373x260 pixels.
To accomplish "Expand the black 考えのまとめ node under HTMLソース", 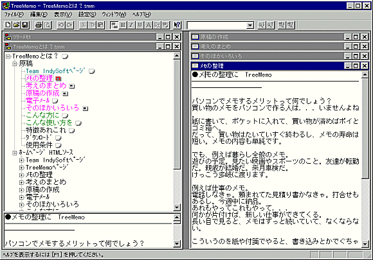I will click(x=21, y=182).
